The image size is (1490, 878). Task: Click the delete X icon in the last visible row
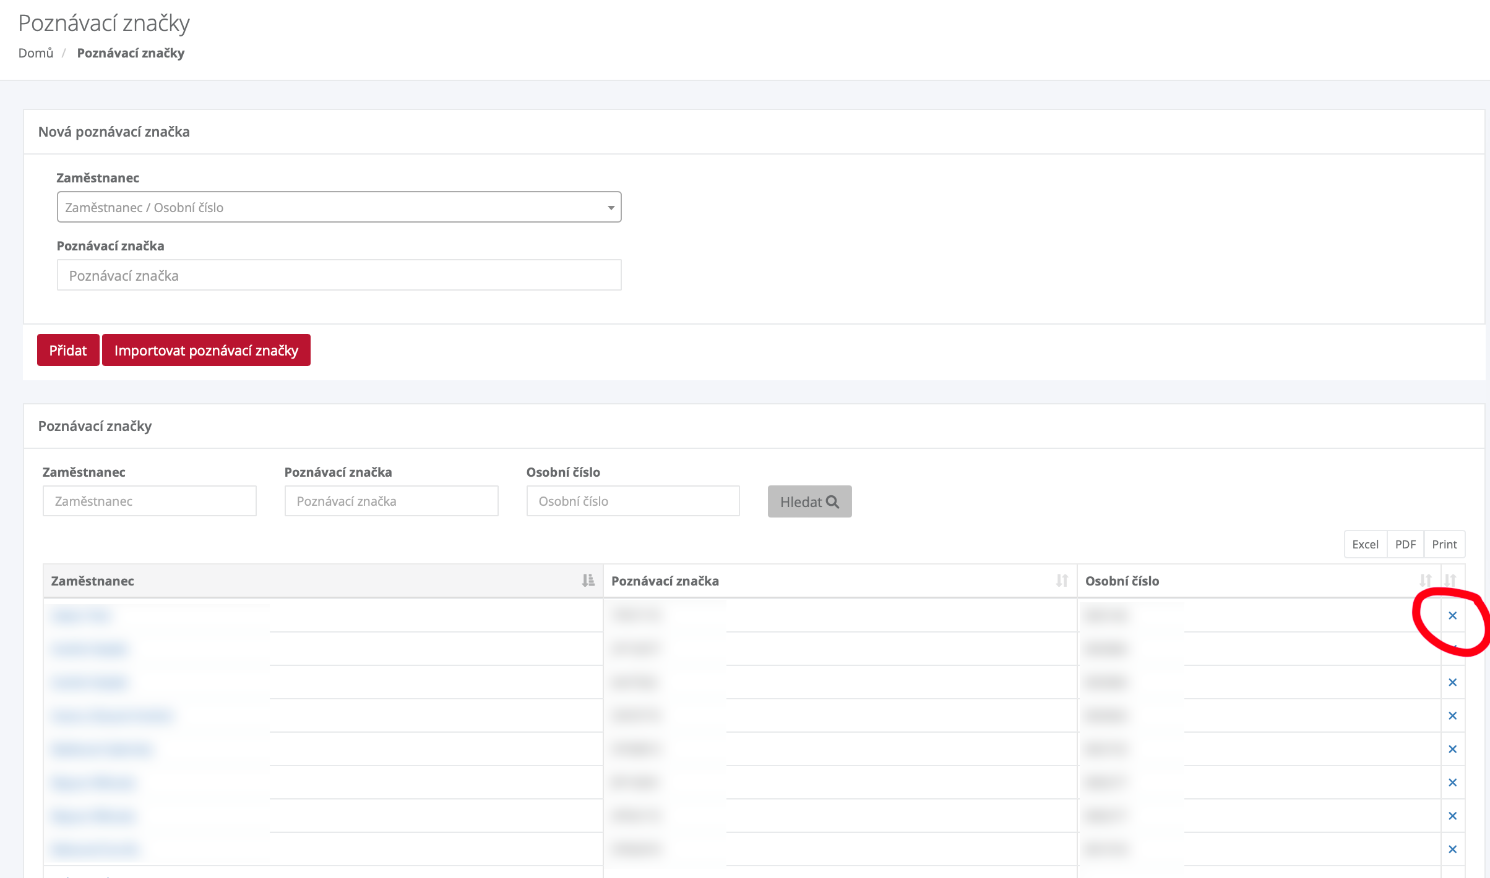tap(1452, 849)
